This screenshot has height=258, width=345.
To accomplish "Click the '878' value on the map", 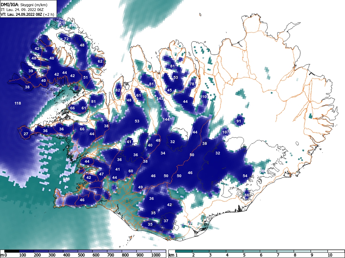I will (x=72, y=26).
